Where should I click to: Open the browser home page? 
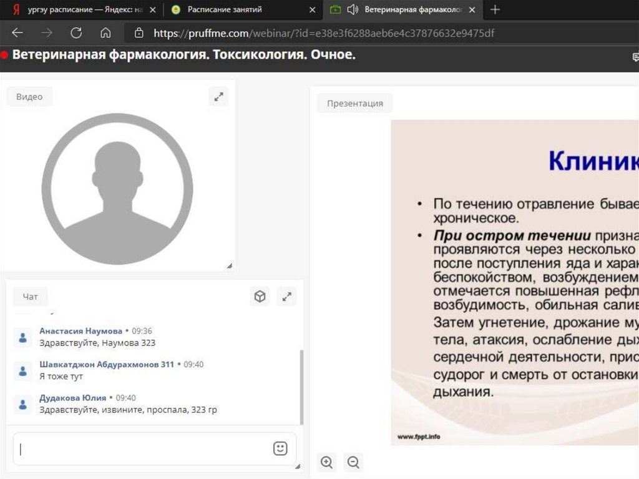click(105, 33)
